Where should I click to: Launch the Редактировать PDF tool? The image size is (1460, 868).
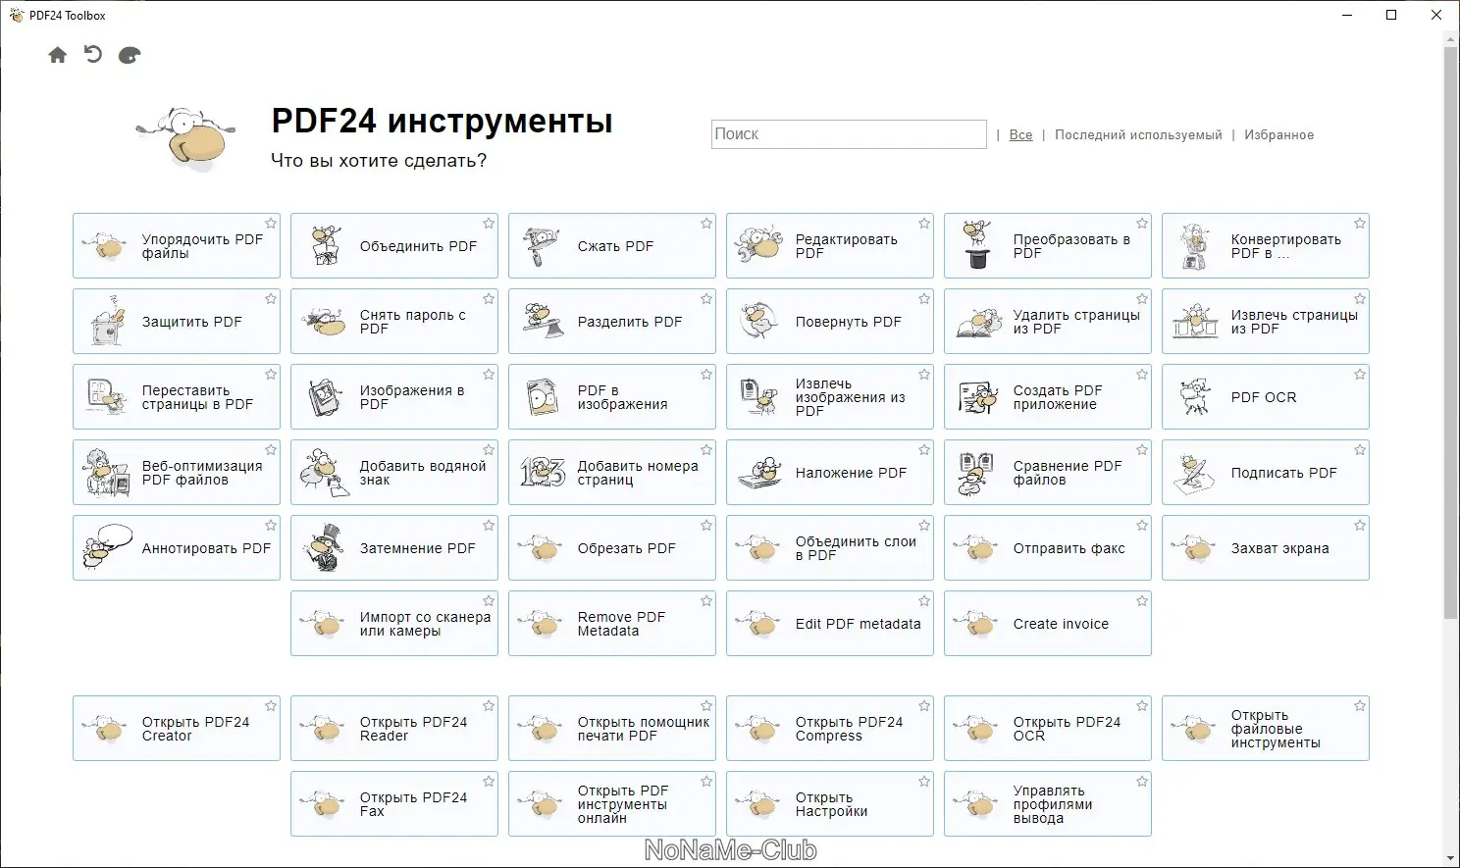tap(830, 246)
